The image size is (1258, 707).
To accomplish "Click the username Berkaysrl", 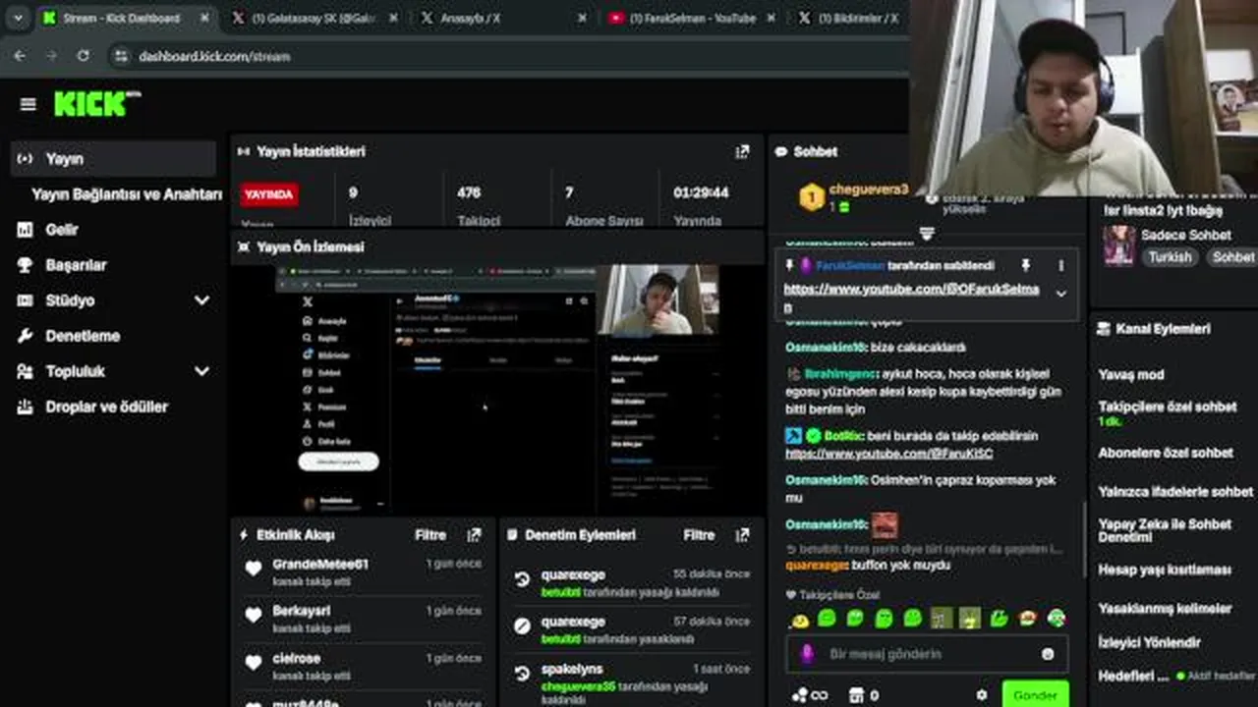I will (x=301, y=611).
